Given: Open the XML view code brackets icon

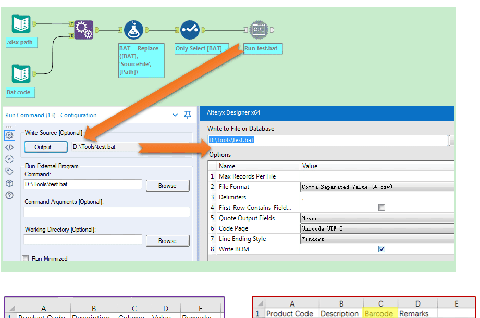Looking at the screenshot, I should coord(9,147).
